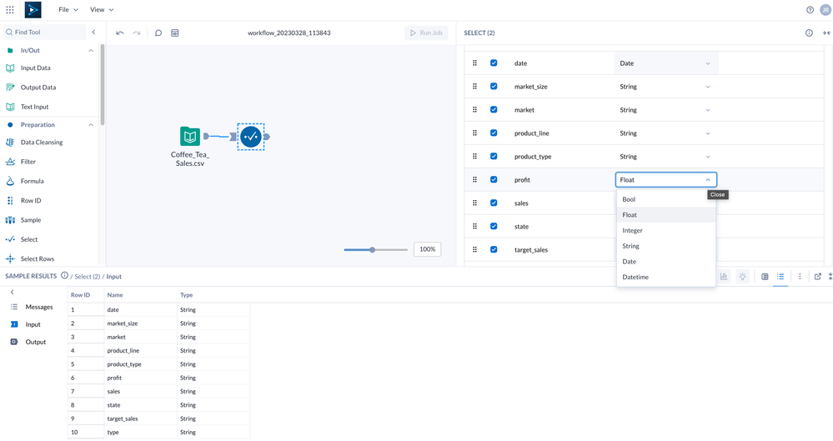Uncheck the product_type field checkbox
Image resolution: width=833 pixels, height=441 pixels.
(494, 156)
